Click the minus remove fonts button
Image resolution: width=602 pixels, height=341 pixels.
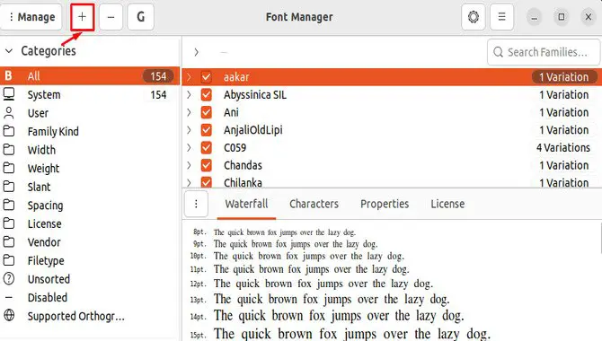click(x=111, y=17)
